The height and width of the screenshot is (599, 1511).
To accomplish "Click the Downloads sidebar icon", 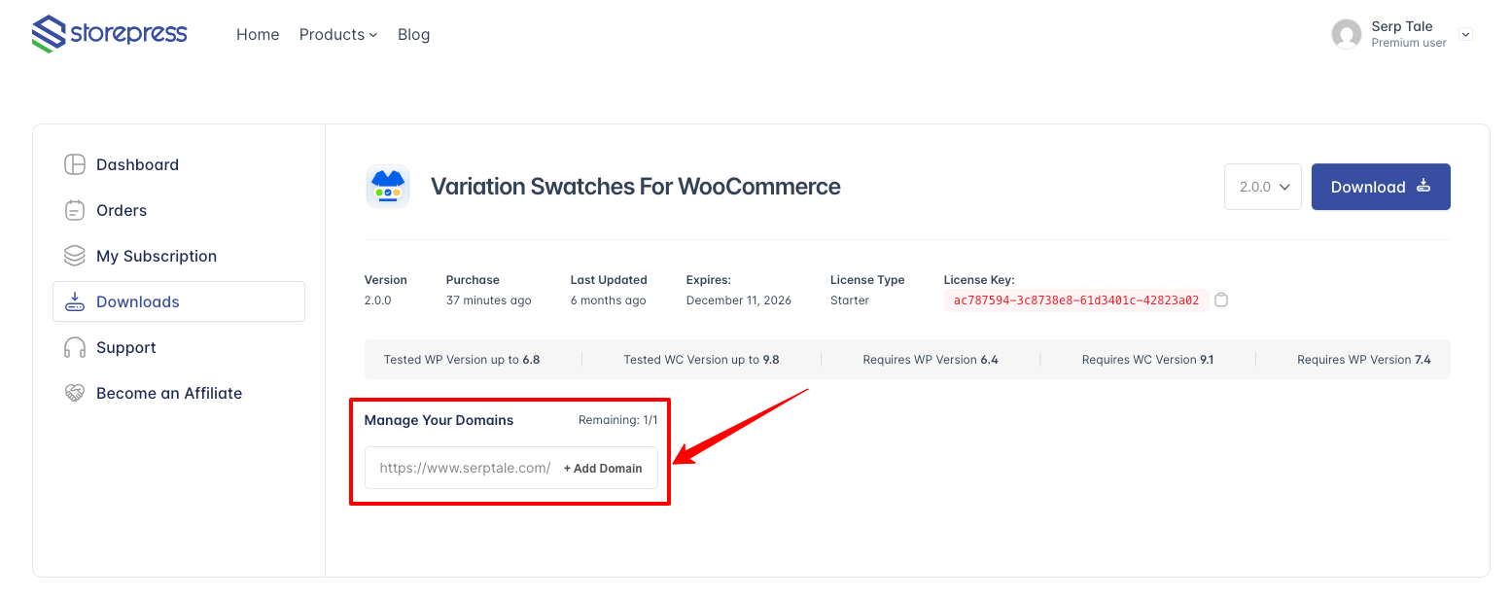I will point(75,301).
